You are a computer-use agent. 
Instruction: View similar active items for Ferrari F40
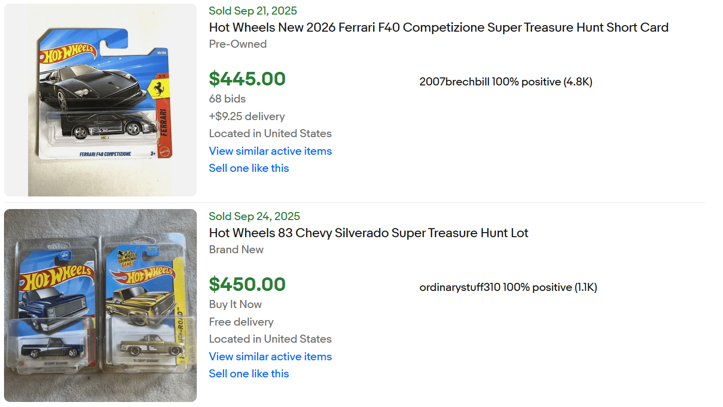[270, 151]
